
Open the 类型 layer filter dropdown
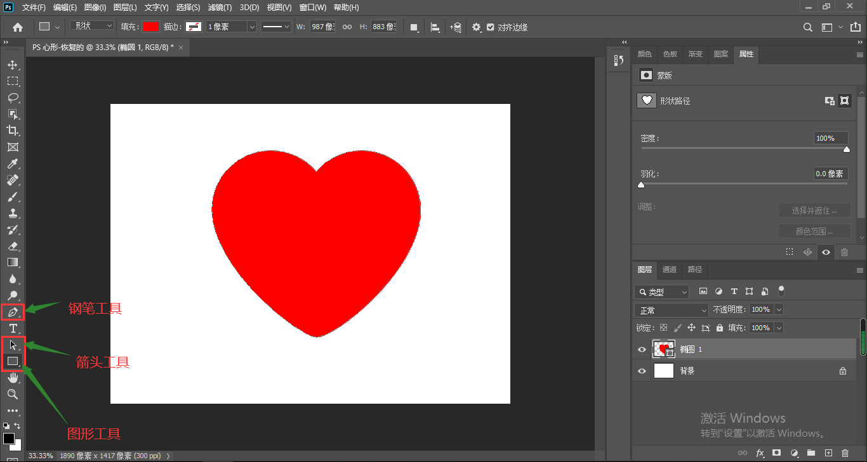(x=661, y=292)
